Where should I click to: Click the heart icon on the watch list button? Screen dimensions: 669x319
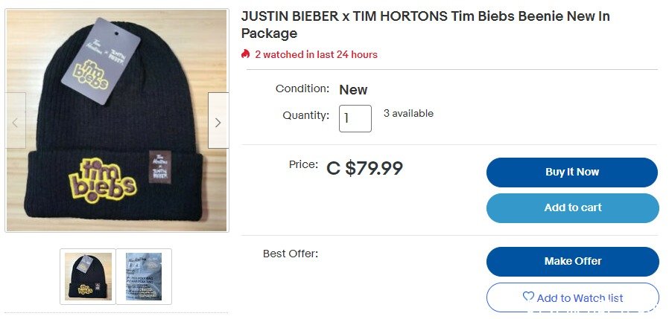[528, 297]
